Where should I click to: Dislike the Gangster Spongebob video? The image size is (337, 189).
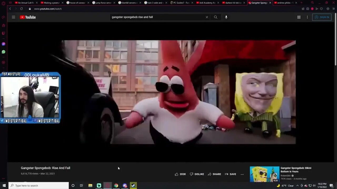[x=197, y=174]
